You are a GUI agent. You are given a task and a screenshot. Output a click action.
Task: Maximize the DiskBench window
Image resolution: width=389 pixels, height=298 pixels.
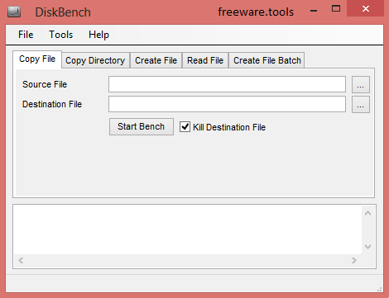336,9
